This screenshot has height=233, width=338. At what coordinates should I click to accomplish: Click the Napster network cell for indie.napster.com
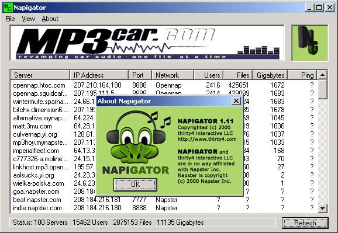167,208
